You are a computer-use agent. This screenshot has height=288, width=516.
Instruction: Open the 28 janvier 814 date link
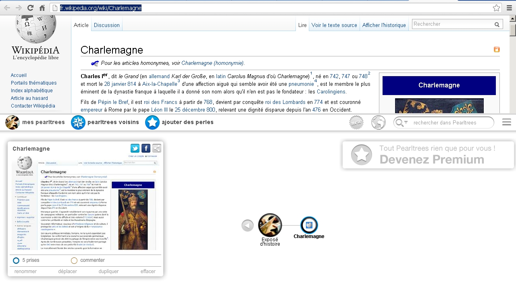120,84
